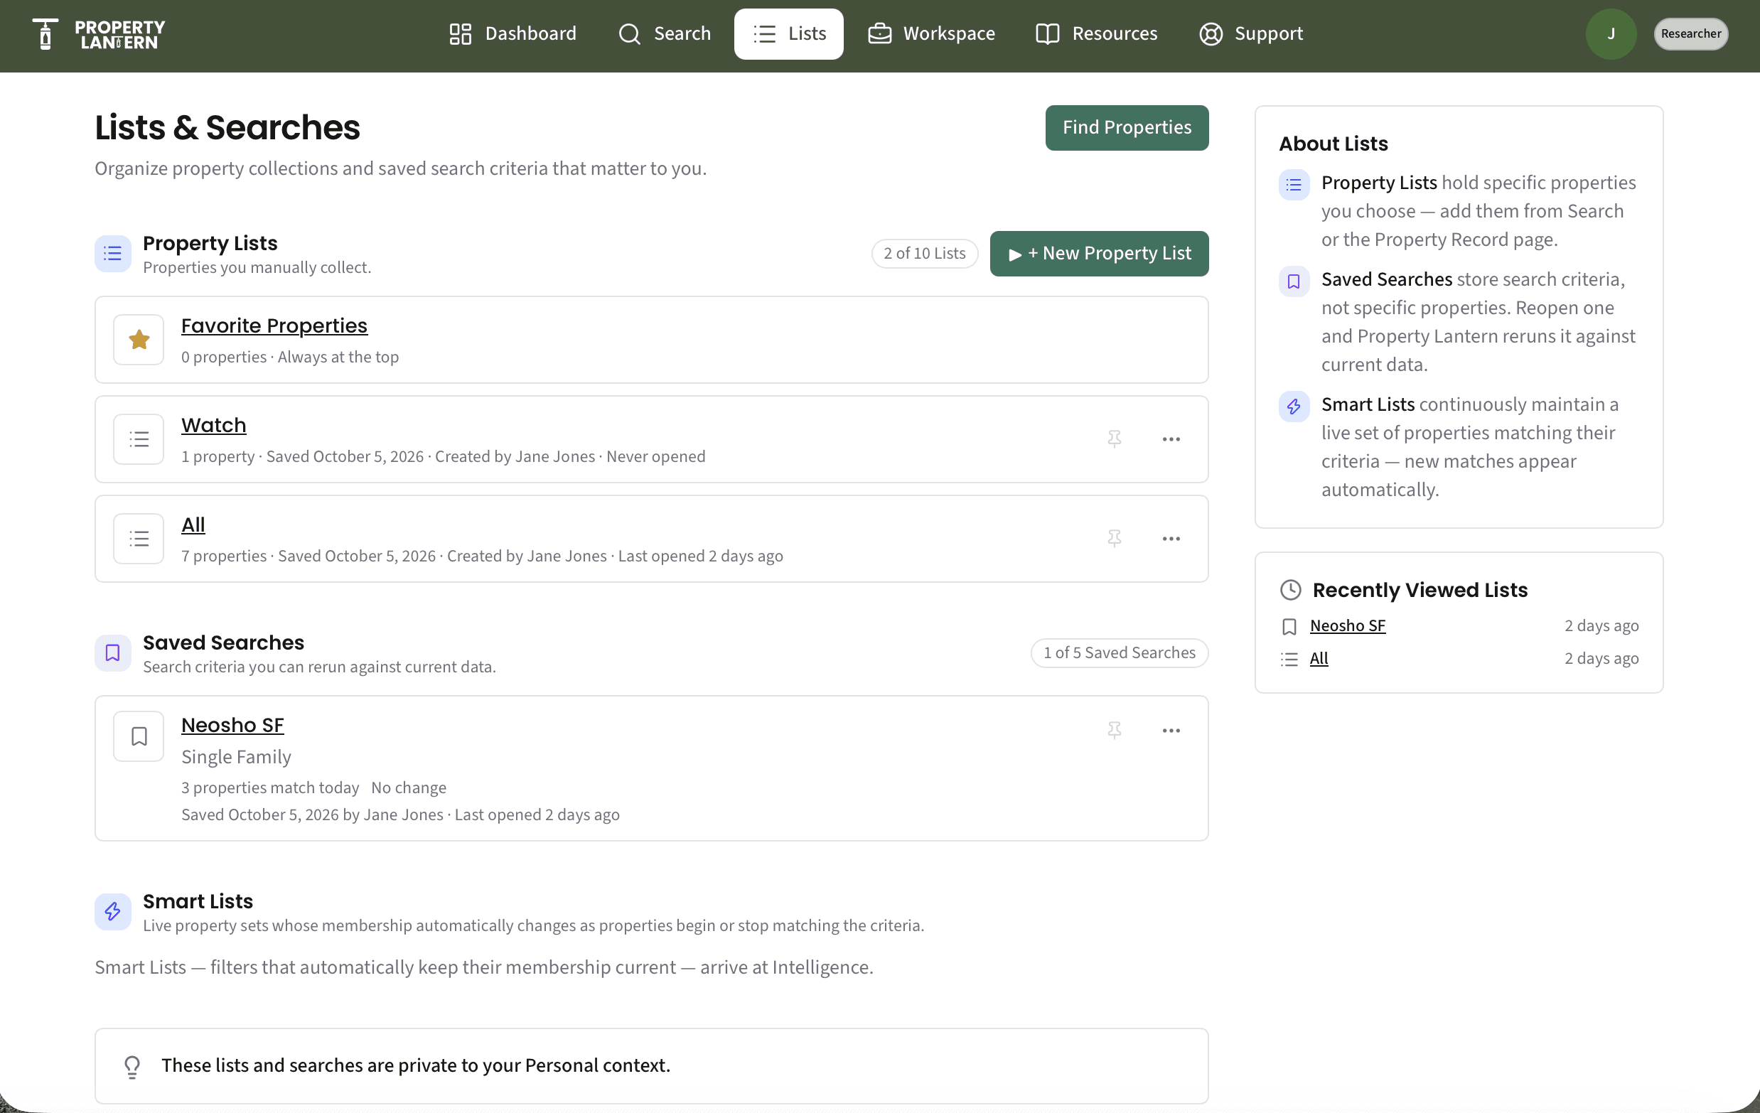Click the Watch list row icon
Image resolution: width=1760 pixels, height=1113 pixels.
[x=139, y=439]
